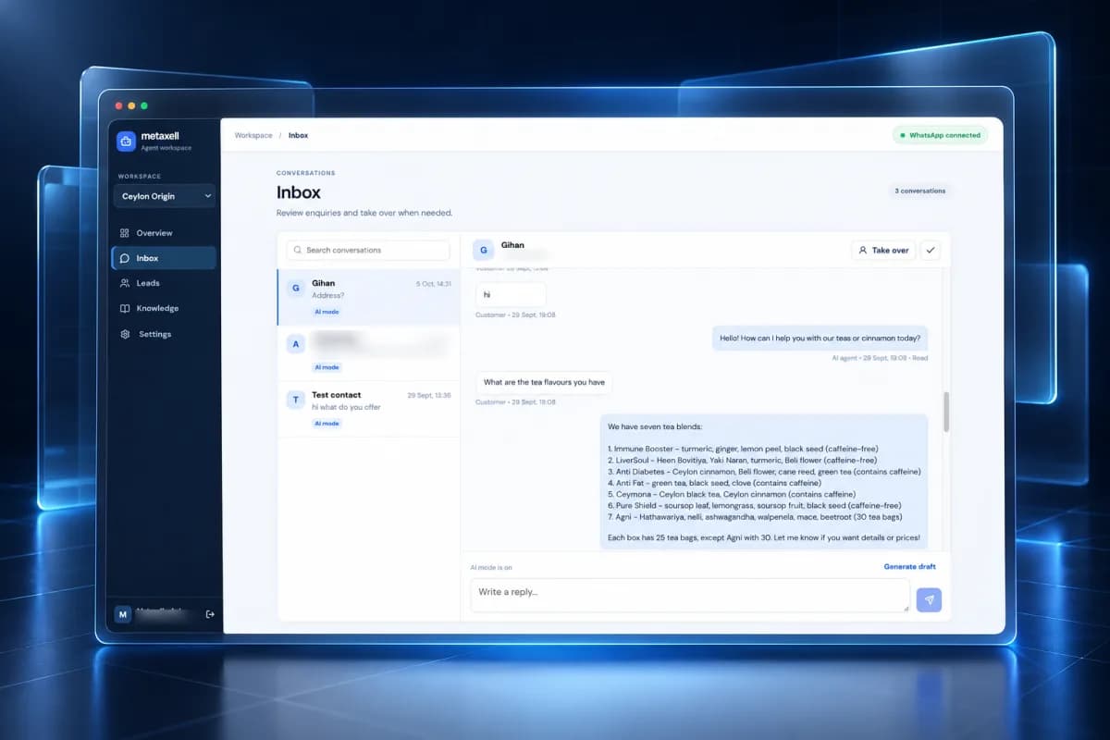1110x740 pixels.
Task: Click the M user avatar
Action: [x=123, y=614]
